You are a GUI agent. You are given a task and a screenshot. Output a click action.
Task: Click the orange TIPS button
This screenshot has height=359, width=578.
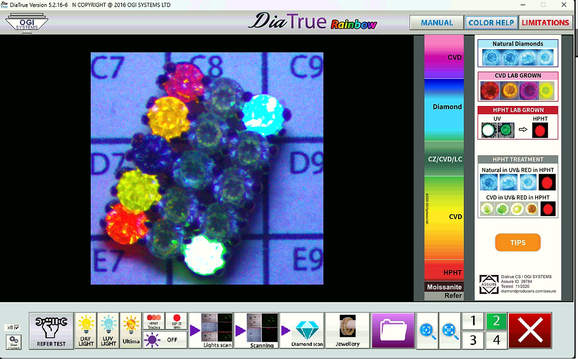[x=518, y=243]
